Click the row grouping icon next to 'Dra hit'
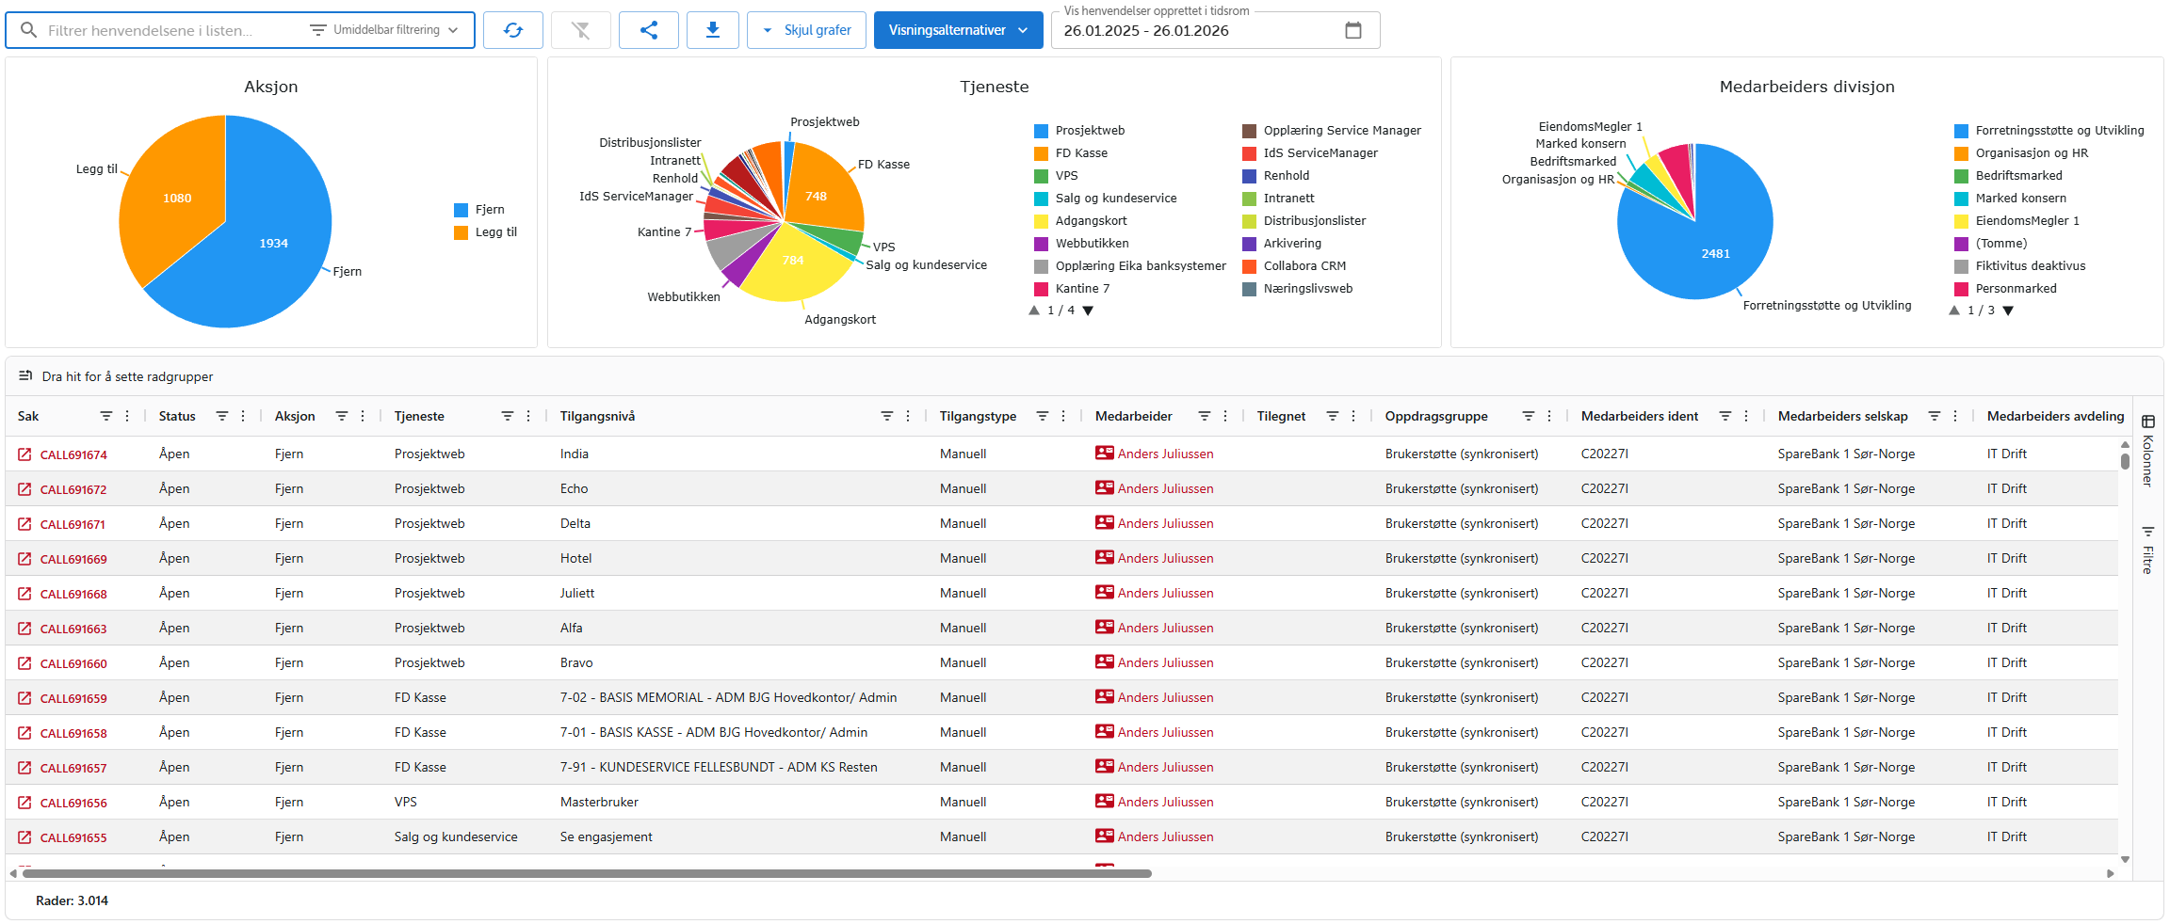Viewport: 2170px width, 924px height. (25, 375)
